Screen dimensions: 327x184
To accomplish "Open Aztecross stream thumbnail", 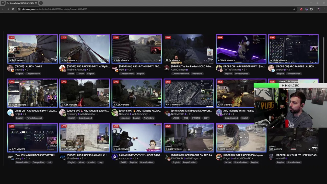I will pos(137,137).
